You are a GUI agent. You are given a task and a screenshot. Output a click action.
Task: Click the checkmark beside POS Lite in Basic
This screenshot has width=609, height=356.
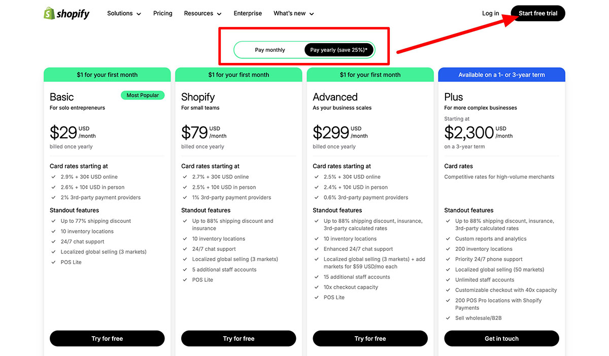53,262
